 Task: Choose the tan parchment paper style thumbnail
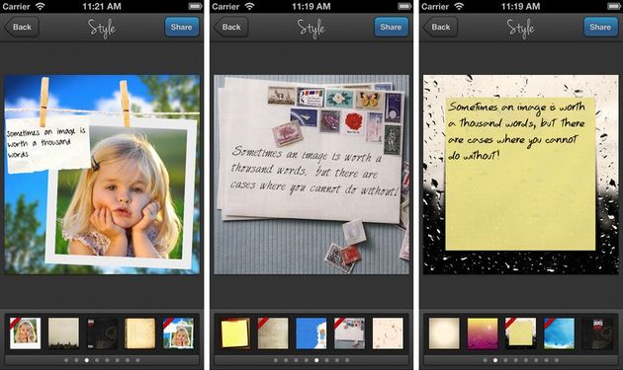point(139,333)
